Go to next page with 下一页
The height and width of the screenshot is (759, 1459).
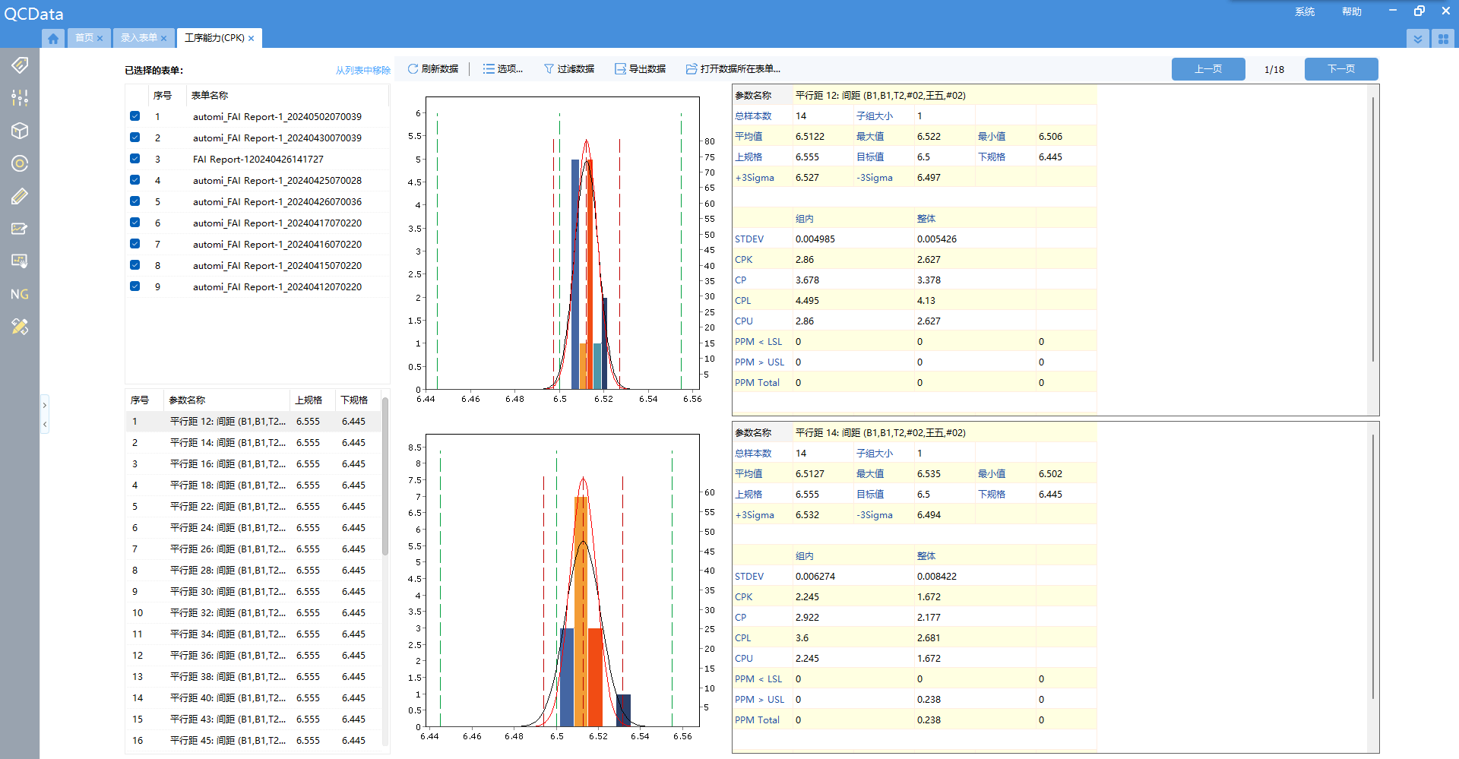[1340, 69]
